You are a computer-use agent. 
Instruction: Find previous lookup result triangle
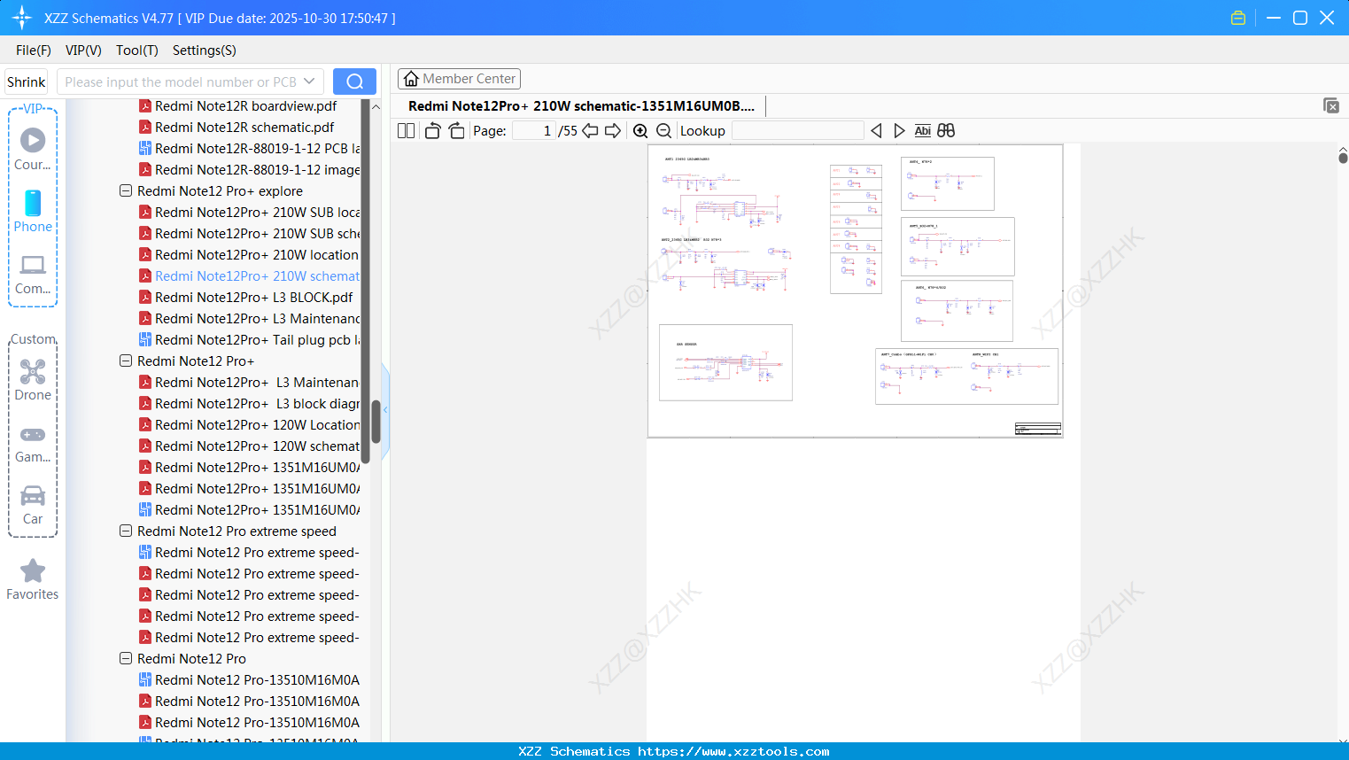click(876, 131)
